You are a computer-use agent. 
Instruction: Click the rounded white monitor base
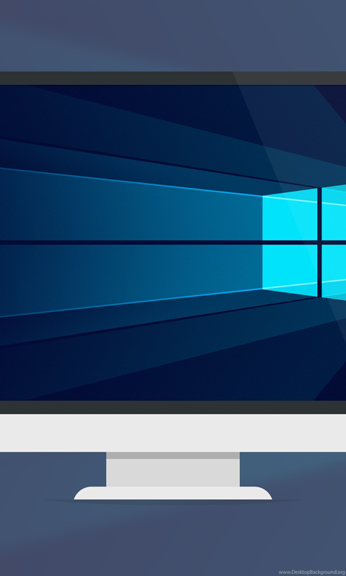point(173,493)
